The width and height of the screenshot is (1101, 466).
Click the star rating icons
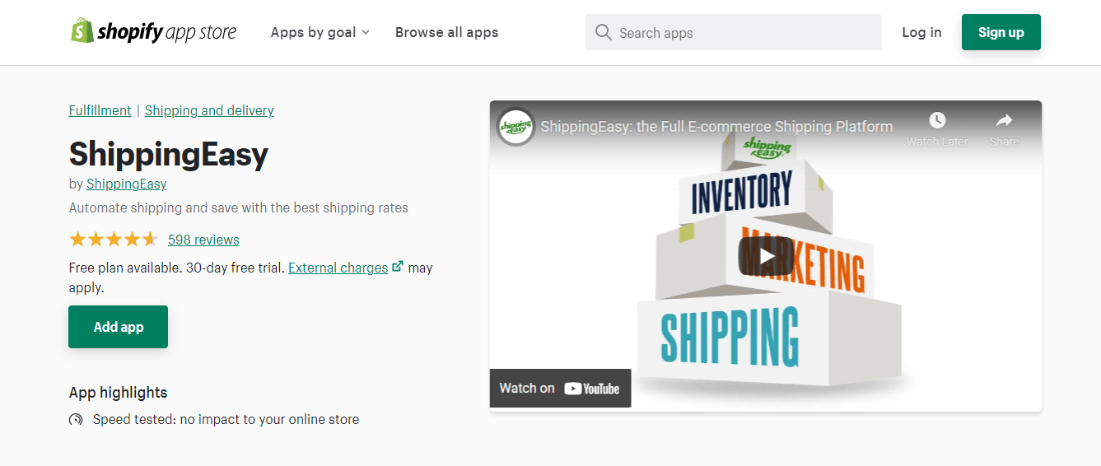(114, 240)
